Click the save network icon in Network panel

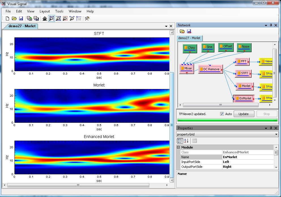click(189, 31)
